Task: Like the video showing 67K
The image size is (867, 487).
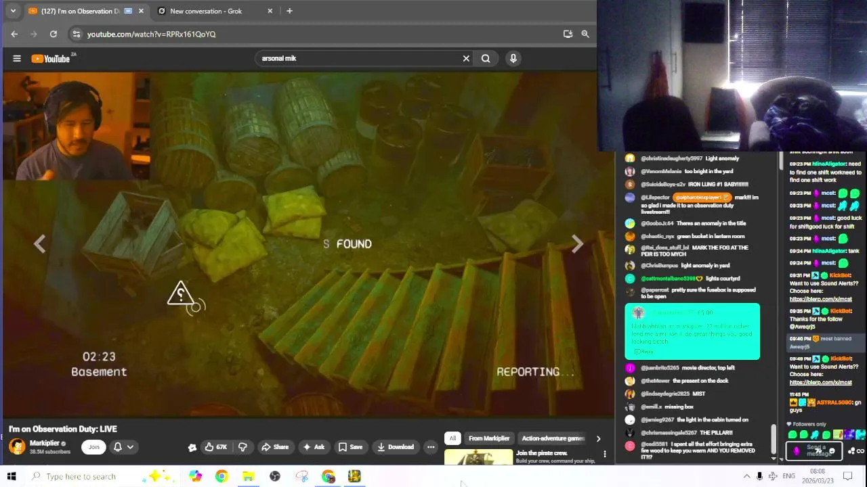Action: tap(215, 446)
